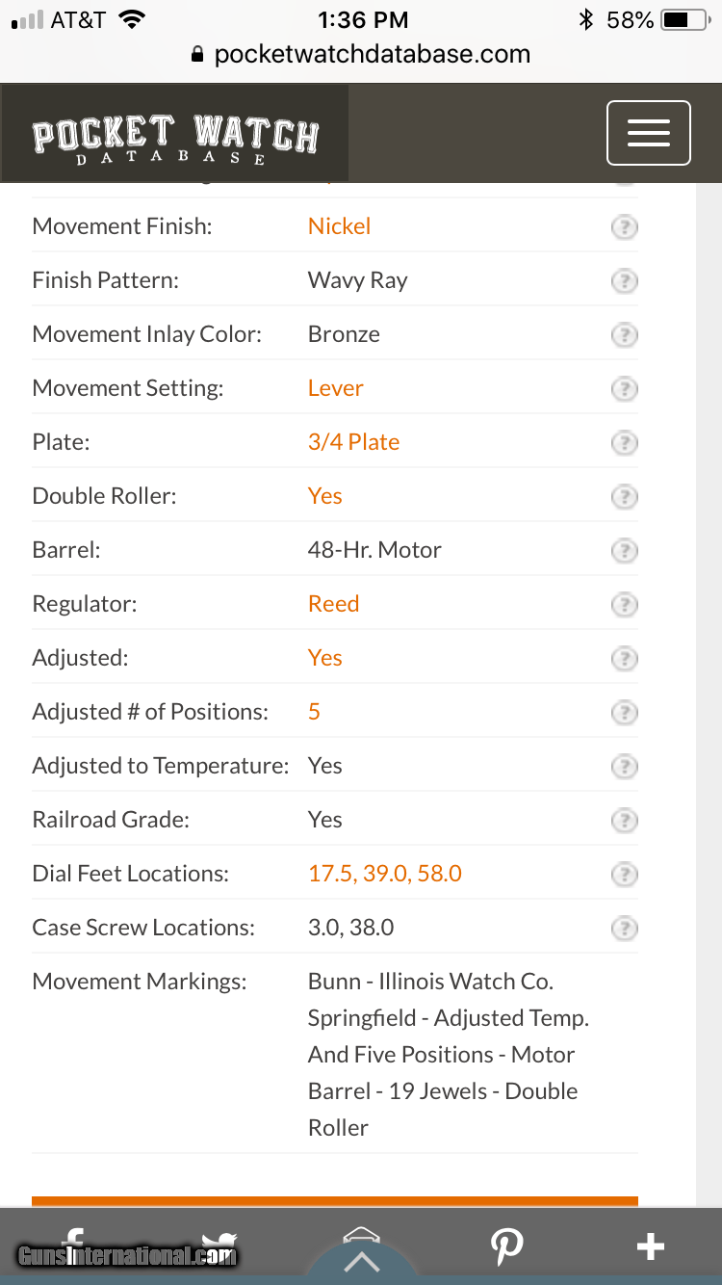
Task: Follow the Nickel movement finish link
Action: (x=339, y=226)
